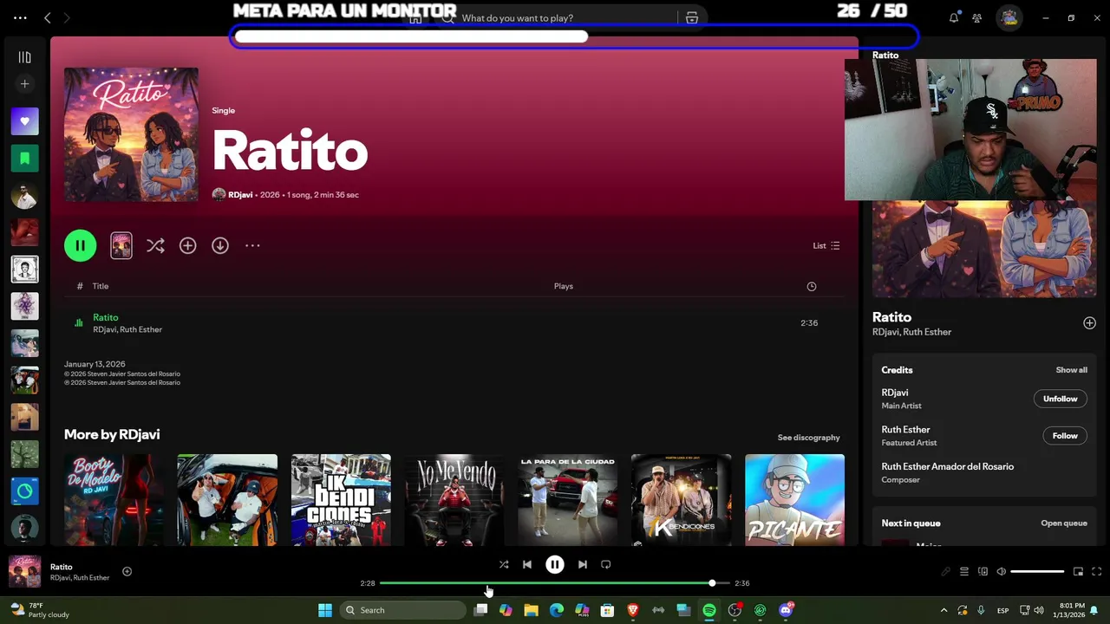The width and height of the screenshot is (1110, 624).
Task: Follow Ruth Esther in Credits
Action: 1065,436
